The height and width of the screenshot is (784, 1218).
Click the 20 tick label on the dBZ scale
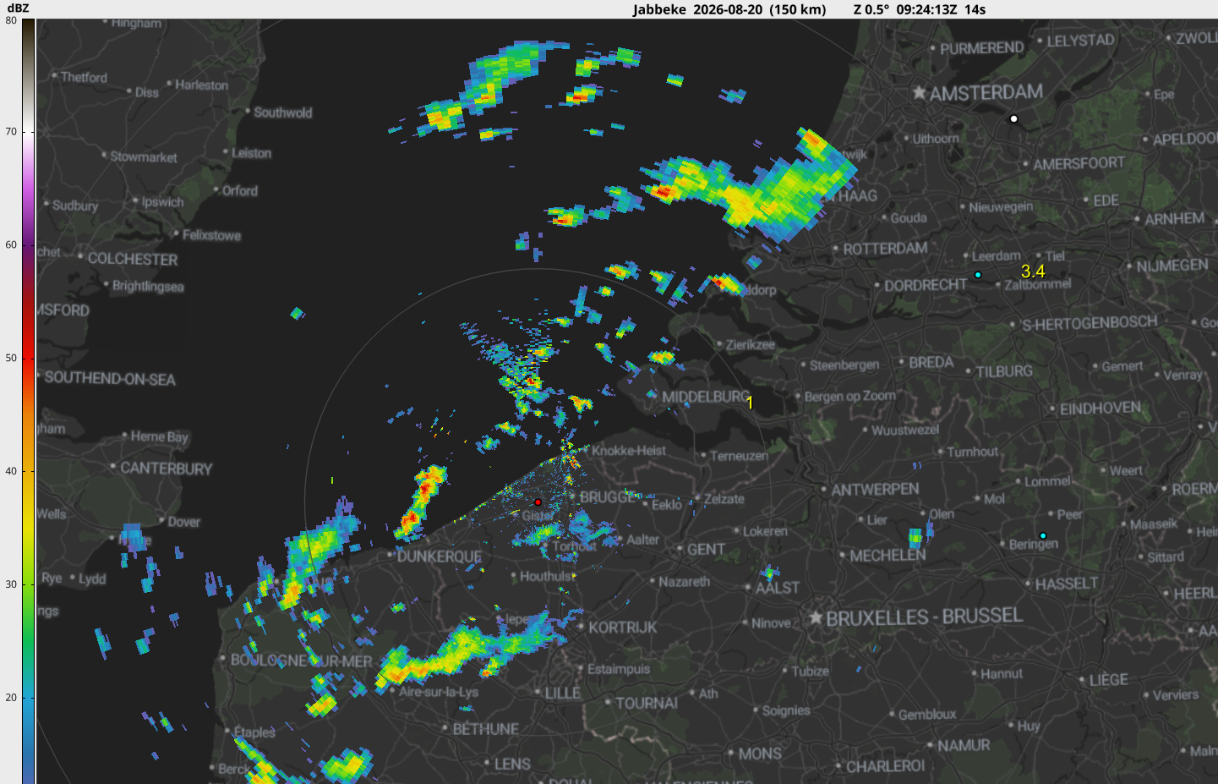11,698
